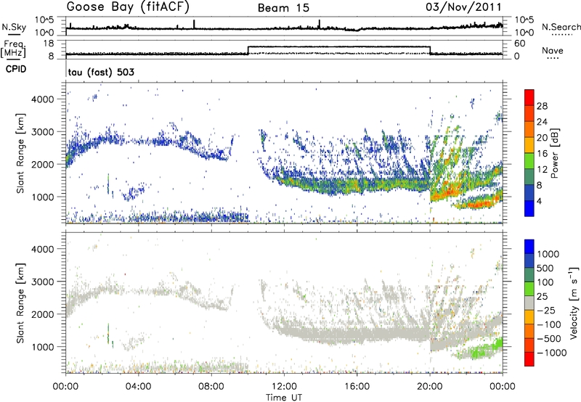This screenshot has width=581, height=402.
Task: Click the '500' Velocity colorbar value
Action: point(545,268)
